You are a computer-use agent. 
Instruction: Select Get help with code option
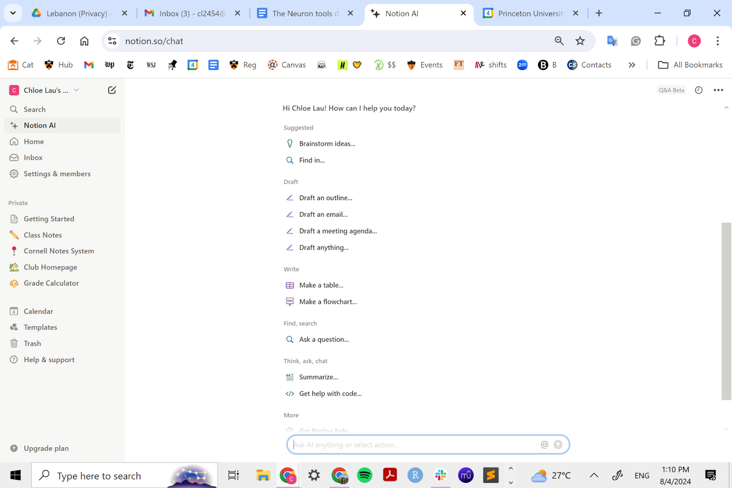[323, 394]
